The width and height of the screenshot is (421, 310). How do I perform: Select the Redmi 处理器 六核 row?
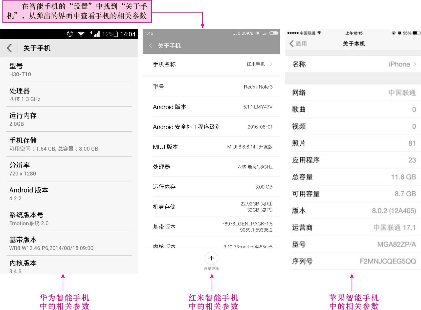(211, 167)
